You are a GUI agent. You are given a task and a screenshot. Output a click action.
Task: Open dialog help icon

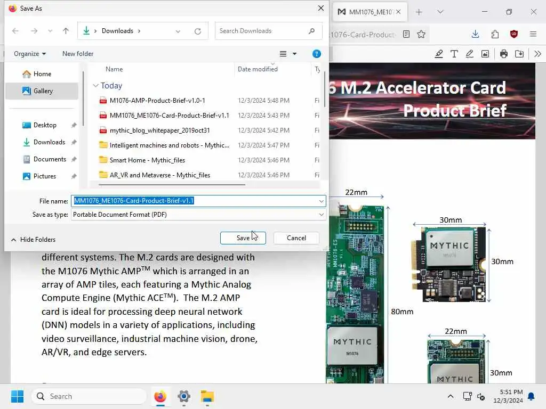[x=317, y=54]
